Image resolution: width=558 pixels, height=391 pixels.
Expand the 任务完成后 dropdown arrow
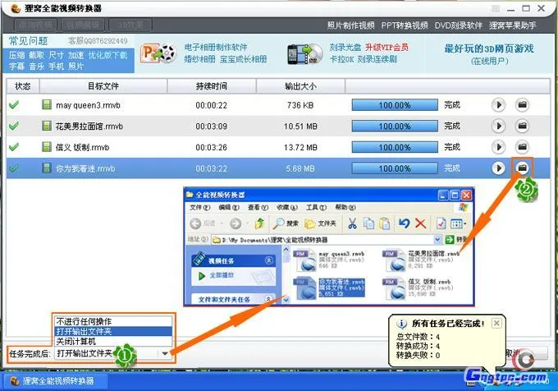(167, 353)
